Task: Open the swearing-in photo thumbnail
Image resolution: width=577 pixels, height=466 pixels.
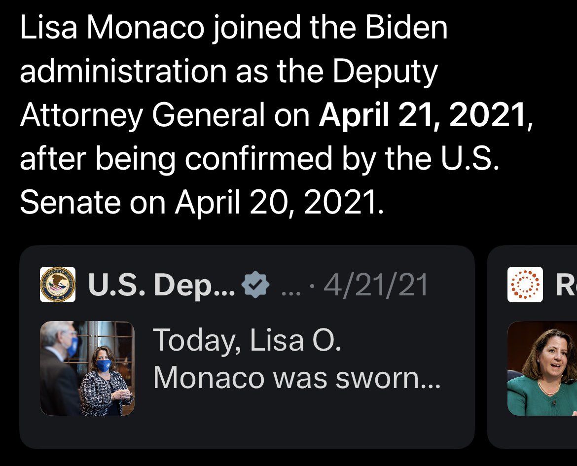Action: click(x=87, y=368)
